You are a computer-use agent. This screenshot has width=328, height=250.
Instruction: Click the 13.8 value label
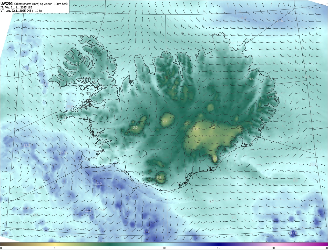294,233
